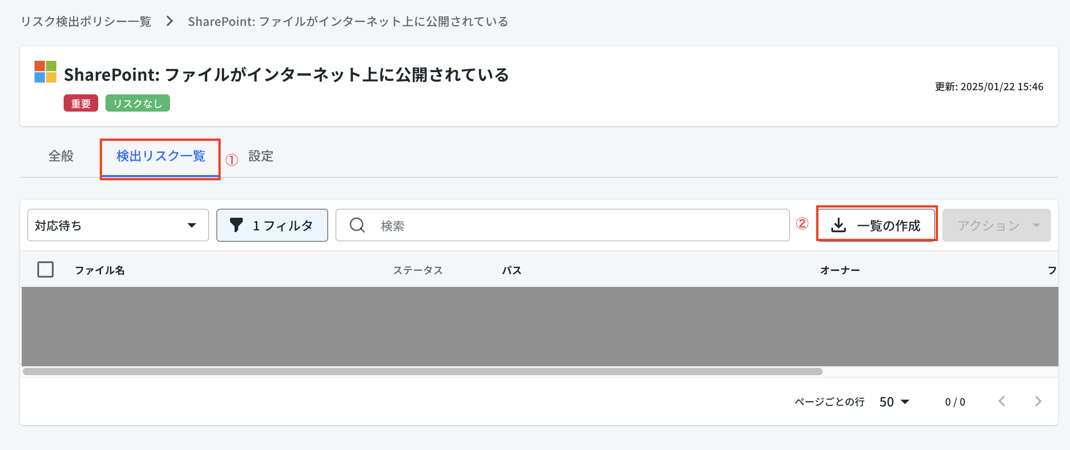
Task: Click the 一覧の作成 button
Action: click(x=876, y=225)
